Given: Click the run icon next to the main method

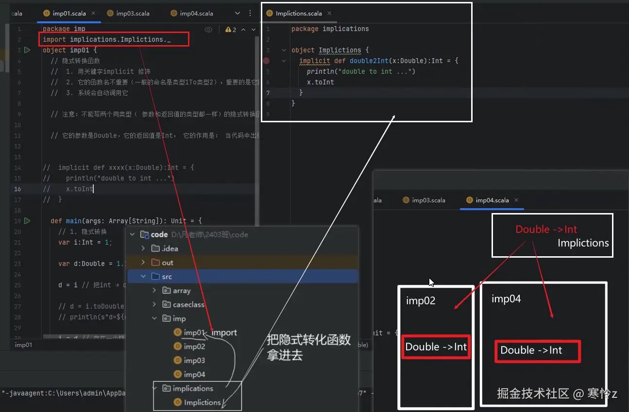Looking at the screenshot, I should tap(27, 220).
